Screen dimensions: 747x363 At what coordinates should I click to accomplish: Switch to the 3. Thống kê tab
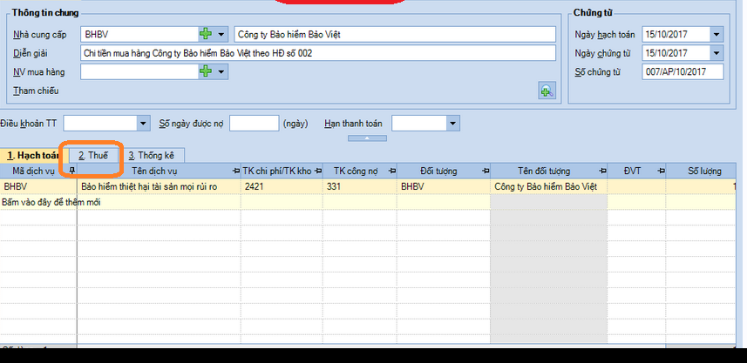tap(151, 156)
